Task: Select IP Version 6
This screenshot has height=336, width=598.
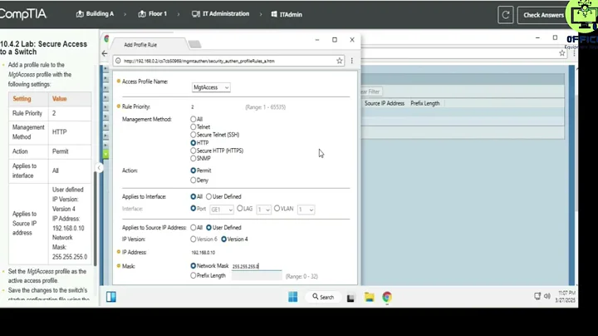Action: click(x=193, y=239)
